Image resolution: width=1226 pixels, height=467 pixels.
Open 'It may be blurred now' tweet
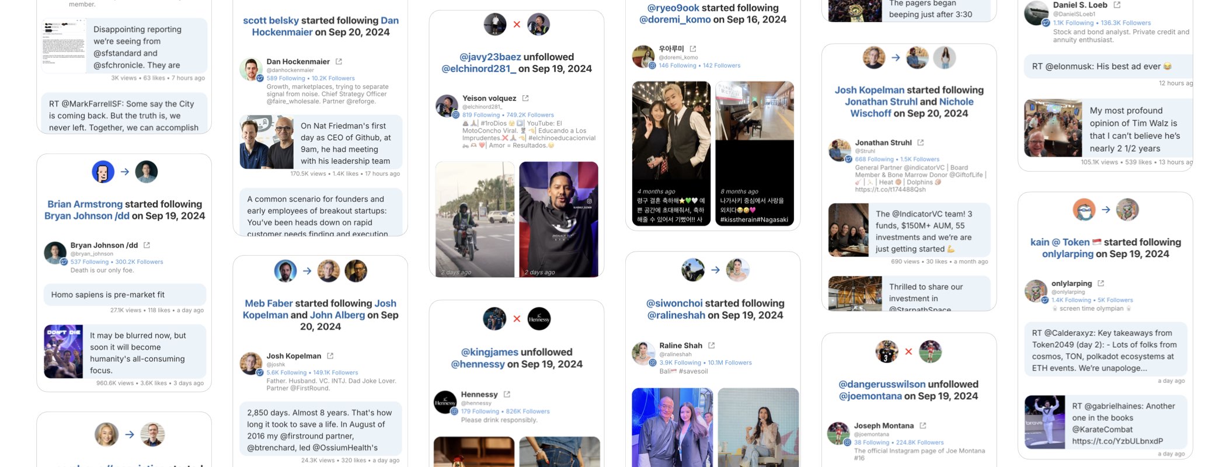click(125, 352)
